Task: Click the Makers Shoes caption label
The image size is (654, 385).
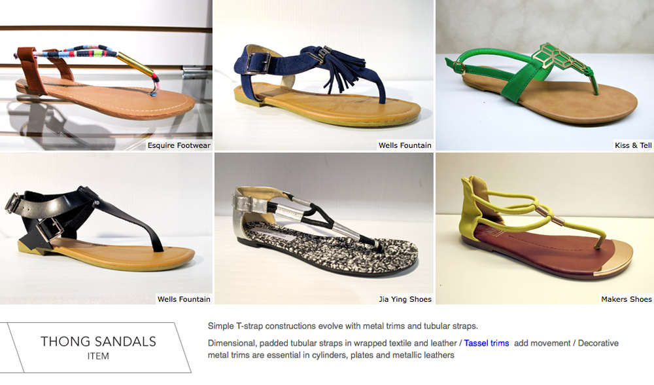Action: [x=626, y=299]
